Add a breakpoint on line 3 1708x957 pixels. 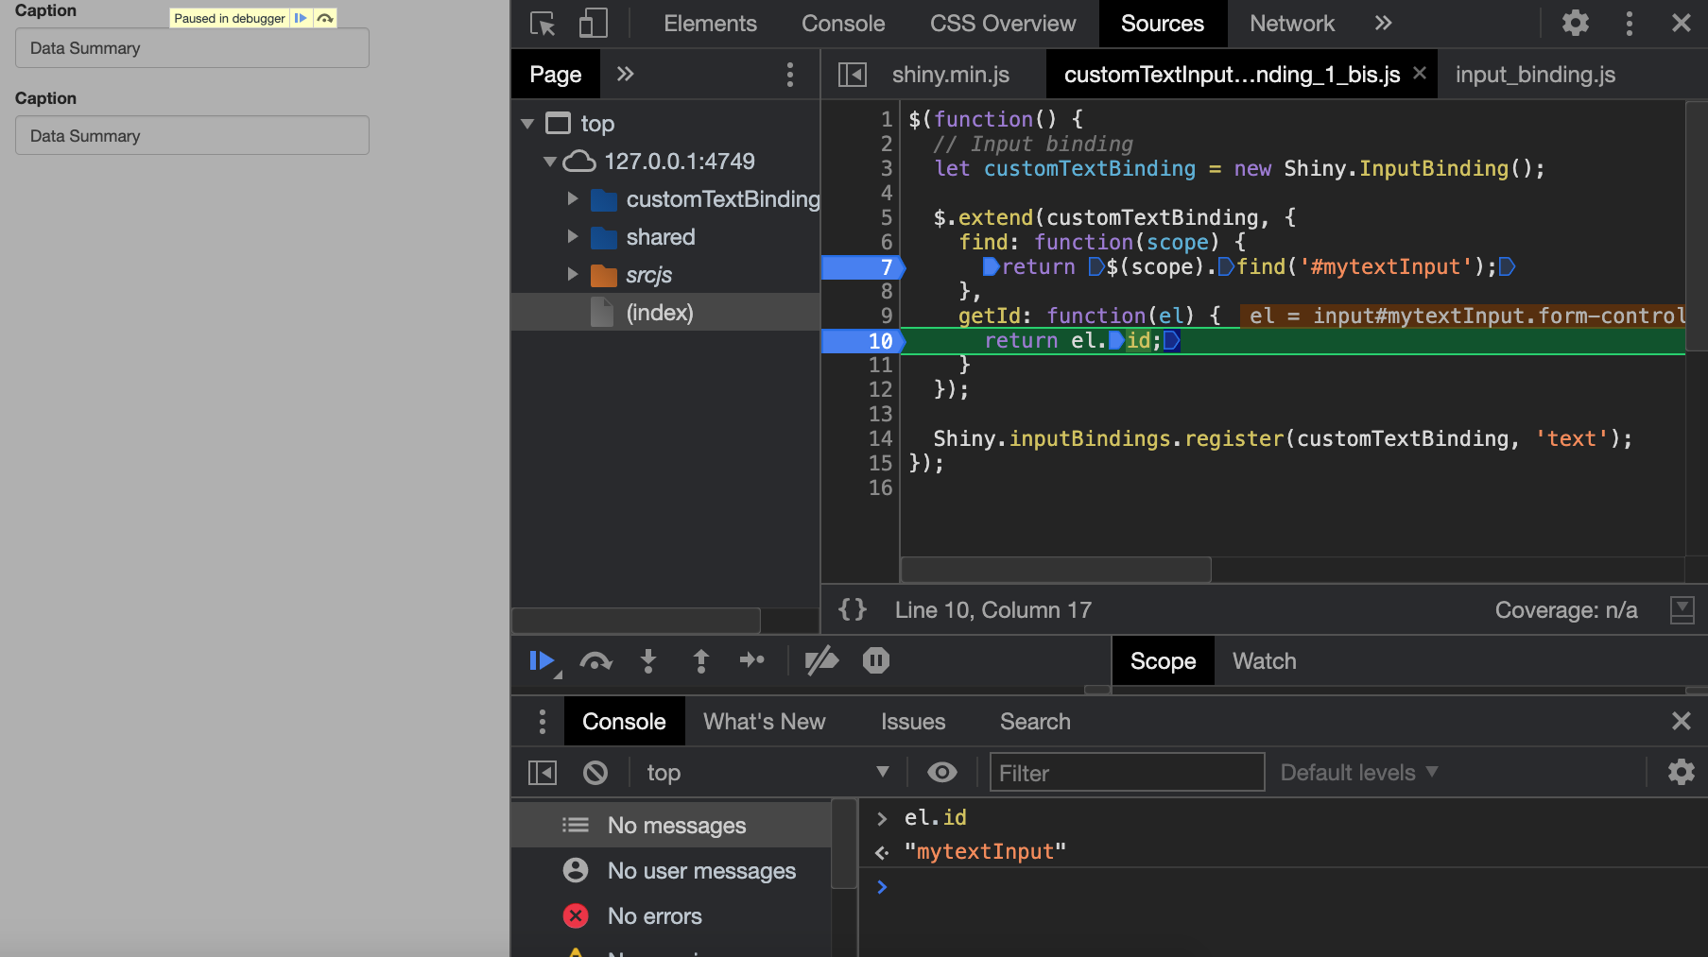pyautogui.click(x=886, y=168)
